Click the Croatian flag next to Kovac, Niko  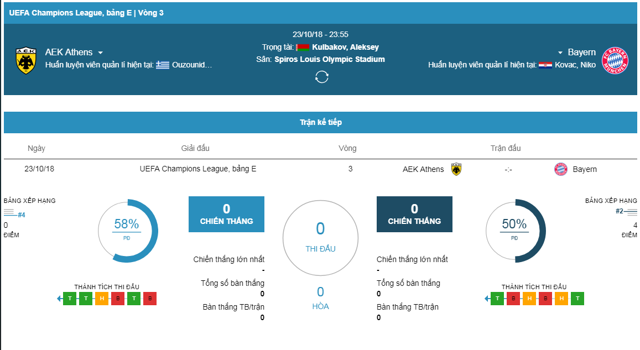click(x=545, y=65)
